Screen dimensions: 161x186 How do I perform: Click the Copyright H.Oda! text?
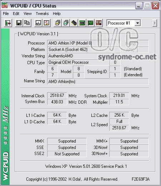tap(72, 179)
